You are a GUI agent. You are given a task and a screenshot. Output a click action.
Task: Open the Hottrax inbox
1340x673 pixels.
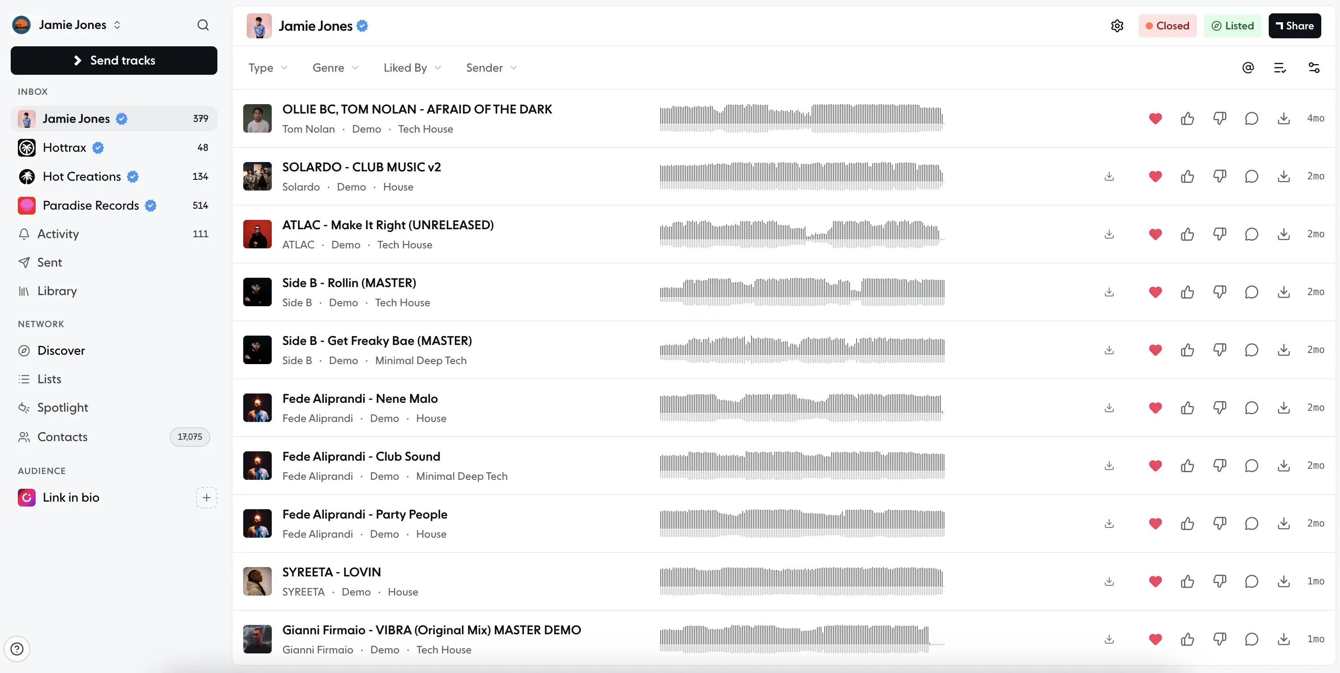pyautogui.click(x=114, y=148)
